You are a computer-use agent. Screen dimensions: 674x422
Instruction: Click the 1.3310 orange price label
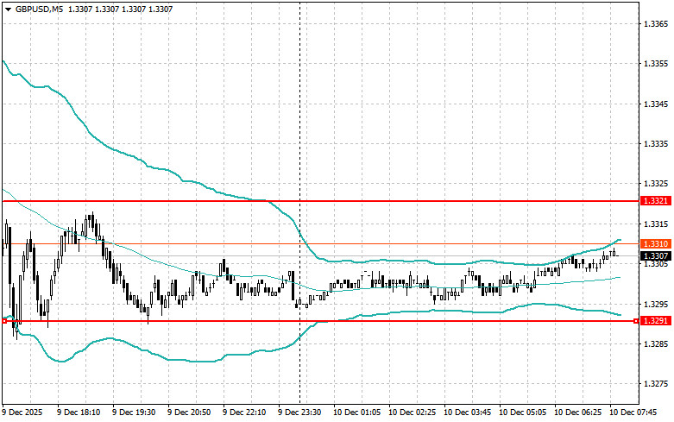point(656,243)
